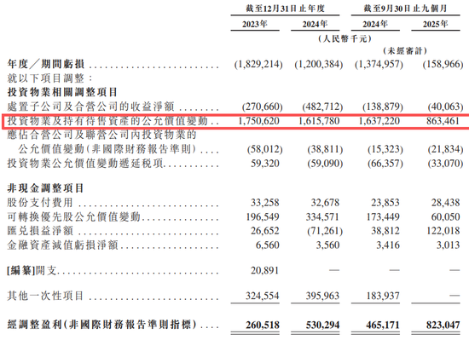Click the value 23,853
469x340 pixels.
(x=385, y=203)
